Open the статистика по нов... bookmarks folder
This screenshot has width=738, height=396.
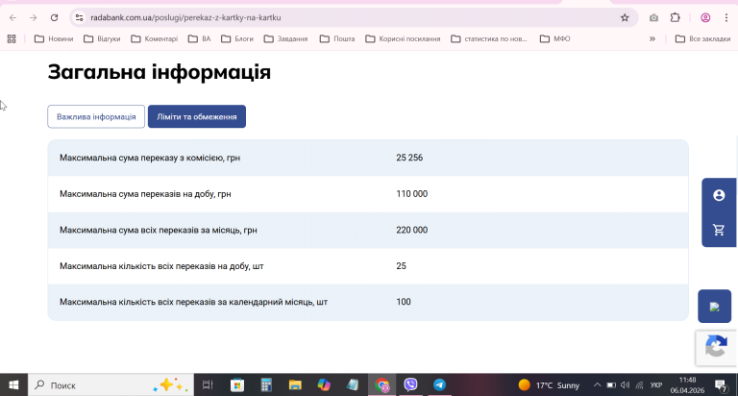[x=489, y=38]
